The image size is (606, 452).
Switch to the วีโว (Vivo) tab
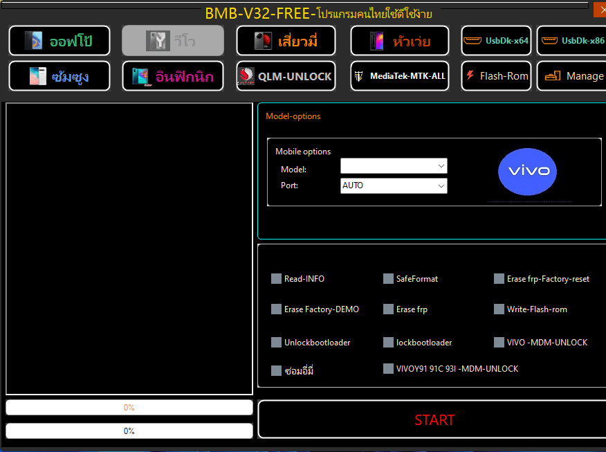(172, 41)
